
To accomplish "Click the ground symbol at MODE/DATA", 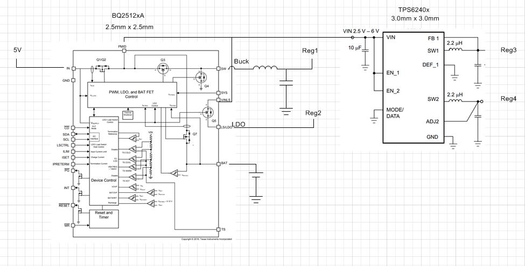I will tap(374, 120).
